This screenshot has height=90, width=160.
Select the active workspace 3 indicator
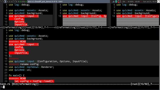tap(5, 1)
